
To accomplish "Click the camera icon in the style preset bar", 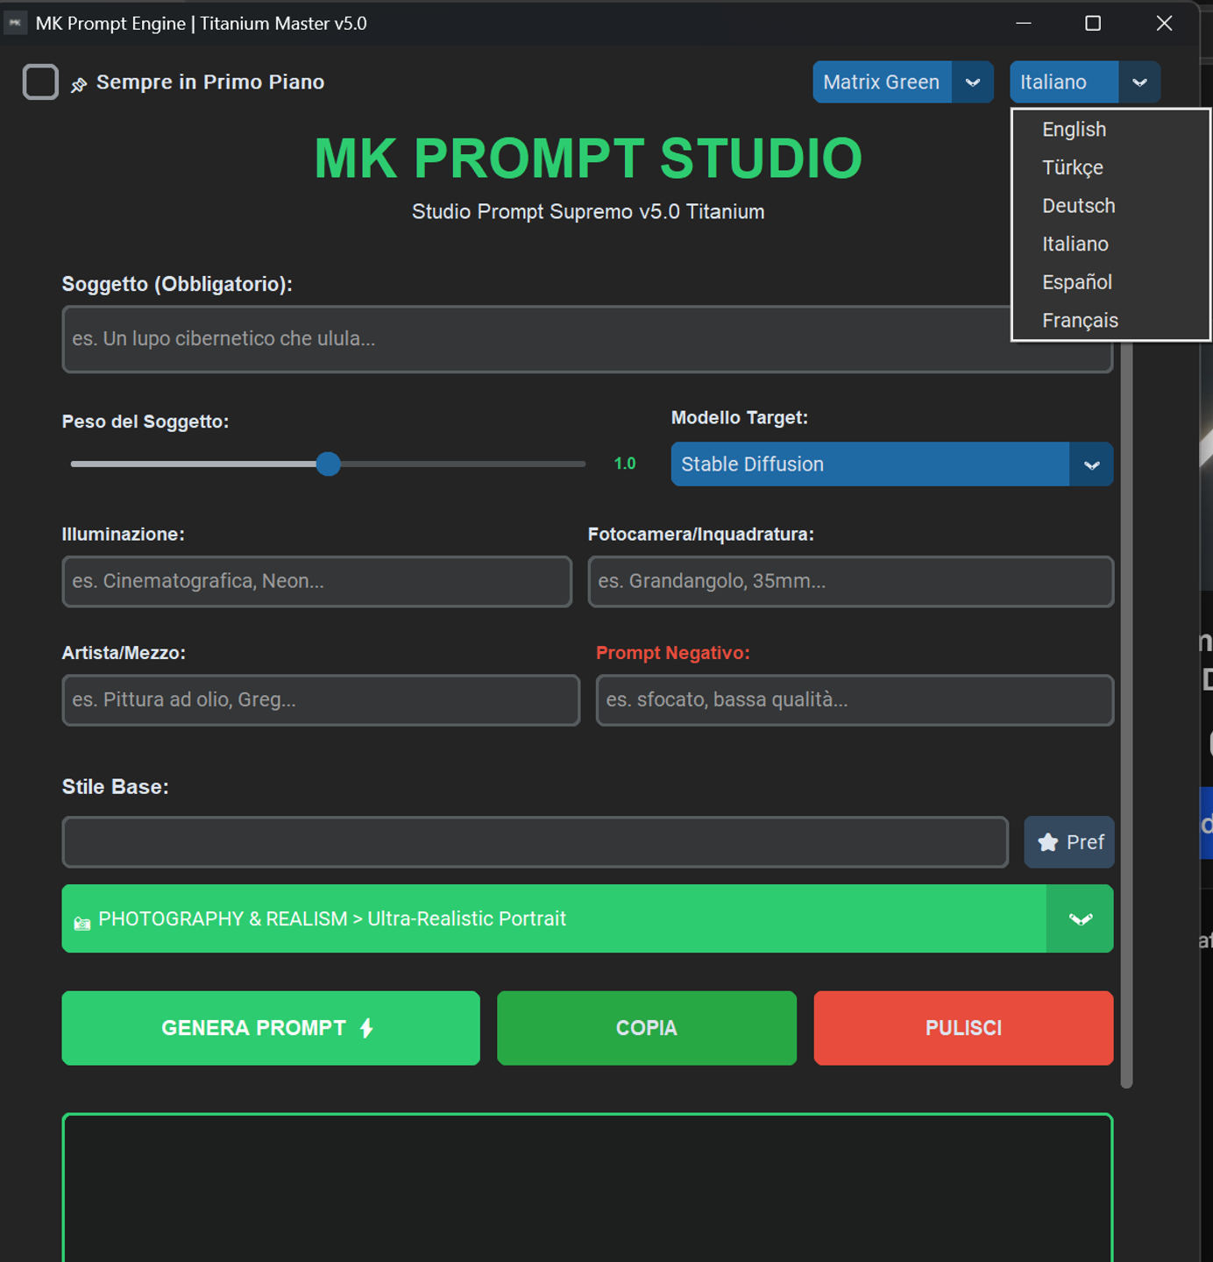I will pyautogui.click(x=82, y=923).
